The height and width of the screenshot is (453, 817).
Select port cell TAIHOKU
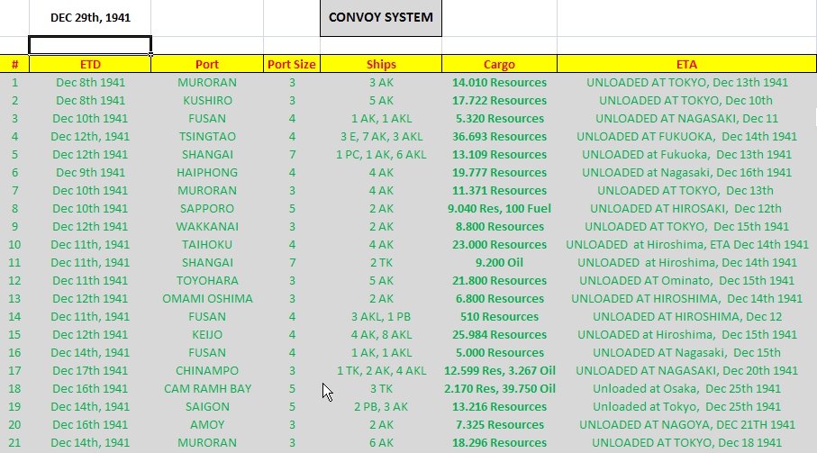pyautogui.click(x=207, y=244)
